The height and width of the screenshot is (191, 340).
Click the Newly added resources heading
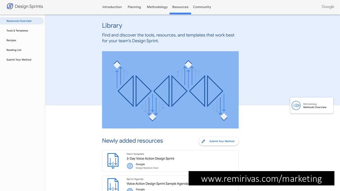(133, 141)
